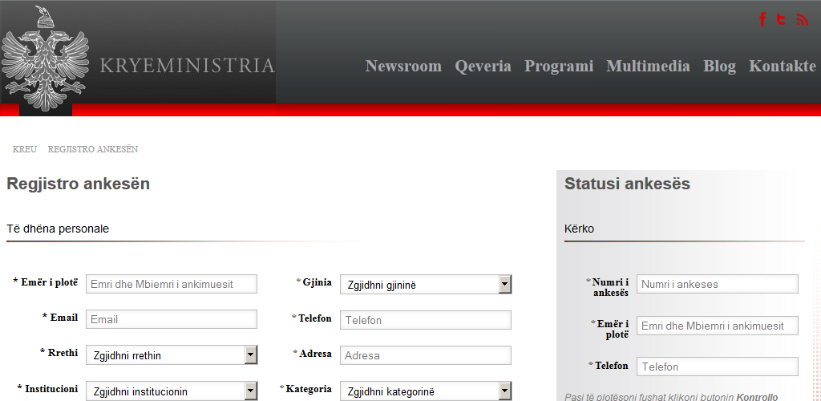Focus Emër i plotë field in Statusi ankesës panel
Screen dimensions: 821x401
pos(718,325)
